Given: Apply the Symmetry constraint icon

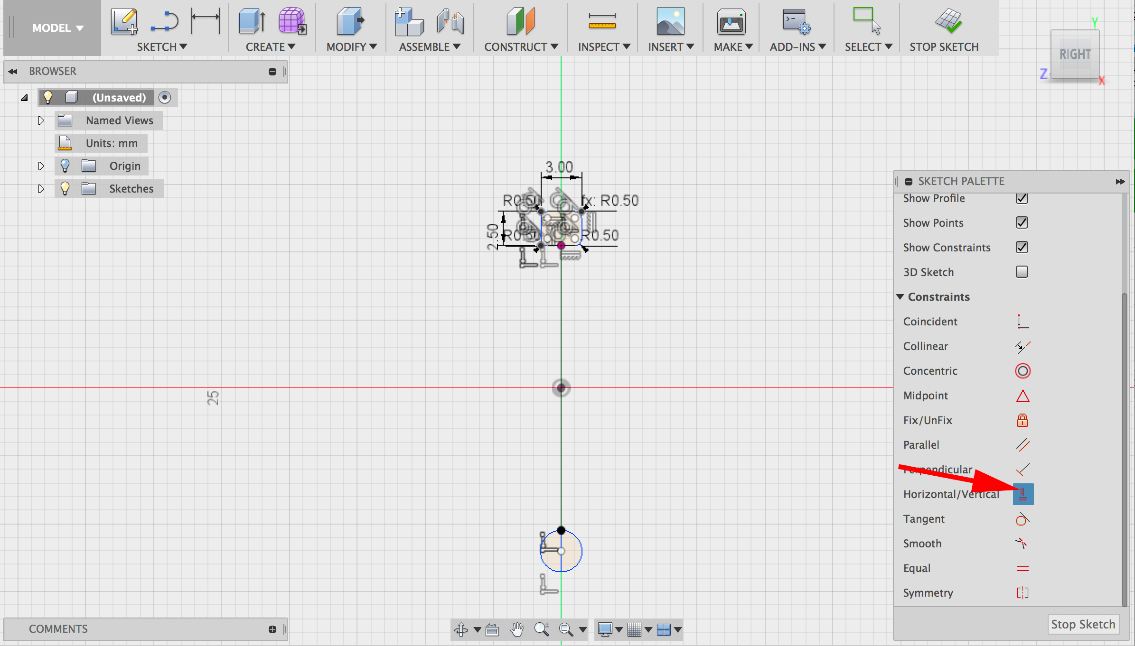Looking at the screenshot, I should (x=1022, y=593).
